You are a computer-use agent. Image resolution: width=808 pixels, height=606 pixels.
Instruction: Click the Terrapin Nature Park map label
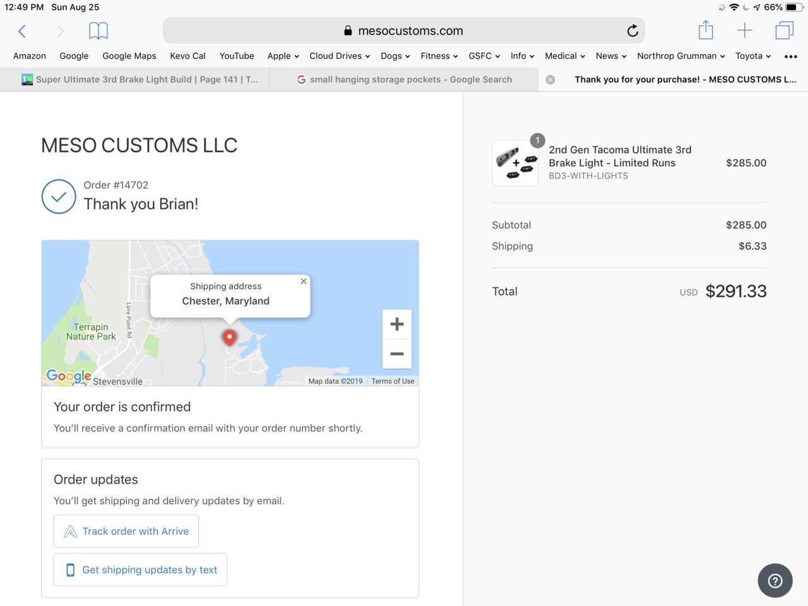pos(91,331)
